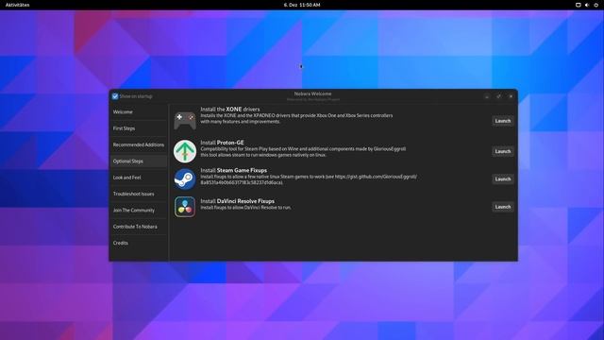Click the Install Proton-GE heading

[x=223, y=143]
